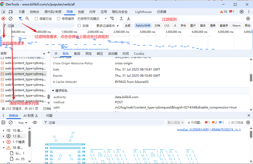Open popular.b128b0b3cb90 js source link
The height and width of the screenshot is (164, 253).
tap(209, 129)
